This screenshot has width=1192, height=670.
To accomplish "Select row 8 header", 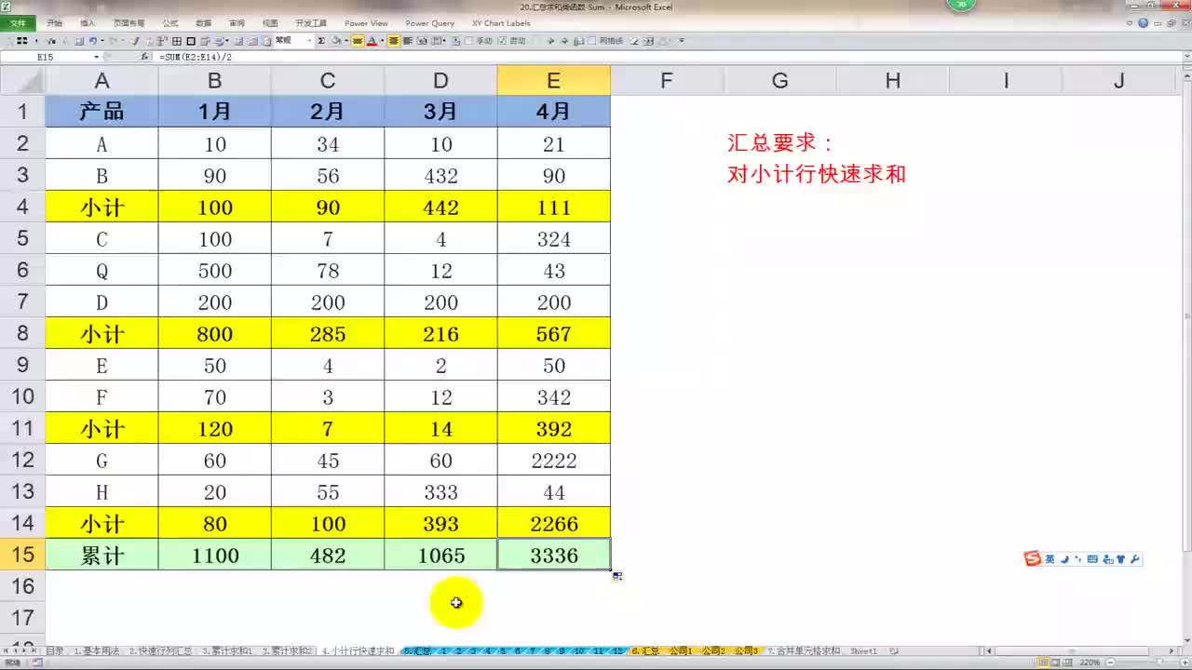I will 22,333.
